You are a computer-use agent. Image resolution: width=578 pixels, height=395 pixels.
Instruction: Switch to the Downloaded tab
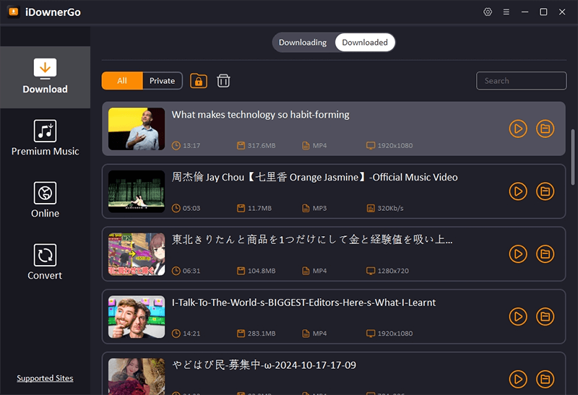click(365, 43)
